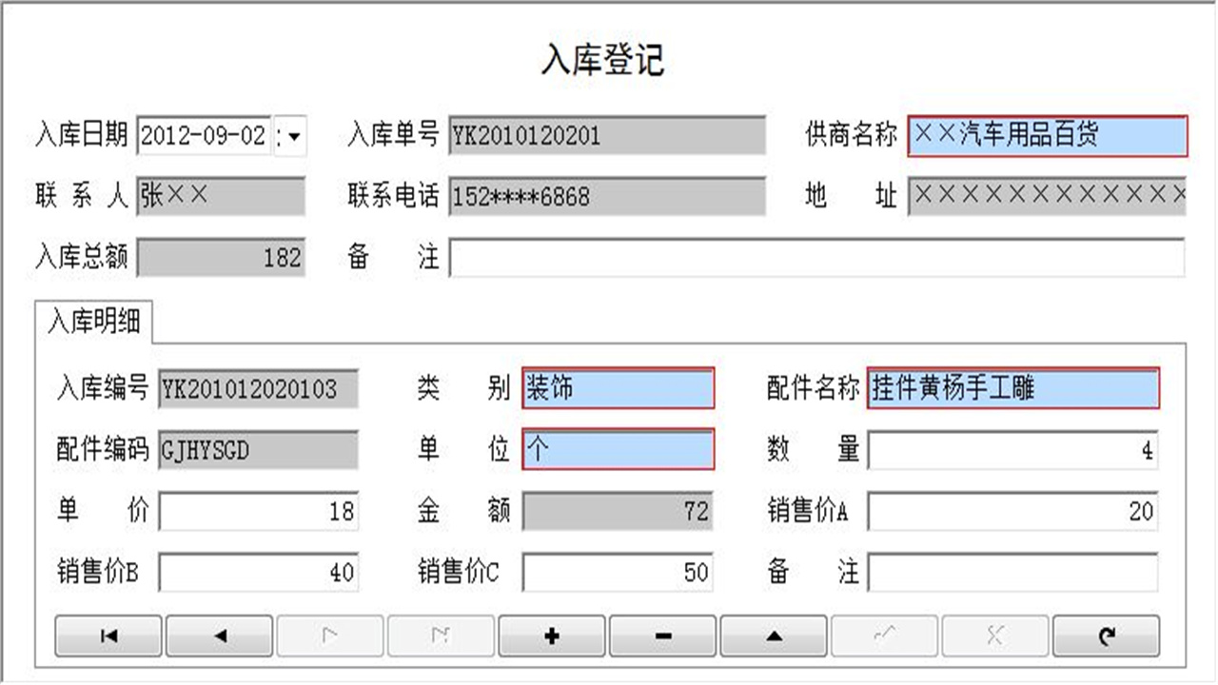Click the 销售价C price field showing 50
Screen dimensions: 1218x685
click(x=619, y=573)
